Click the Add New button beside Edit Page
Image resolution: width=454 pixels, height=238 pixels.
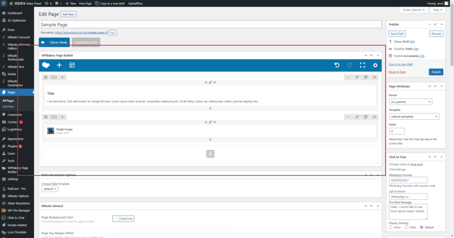68,14
